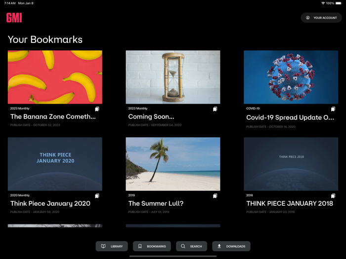Toggle bookmark on Coming Soon article
346x259 pixels.
pyautogui.click(x=215, y=109)
